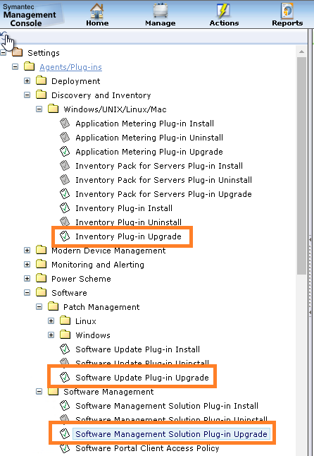314x456 pixels.
Task: Click the Windows folder icon under Patch Management
Action: [65, 335]
